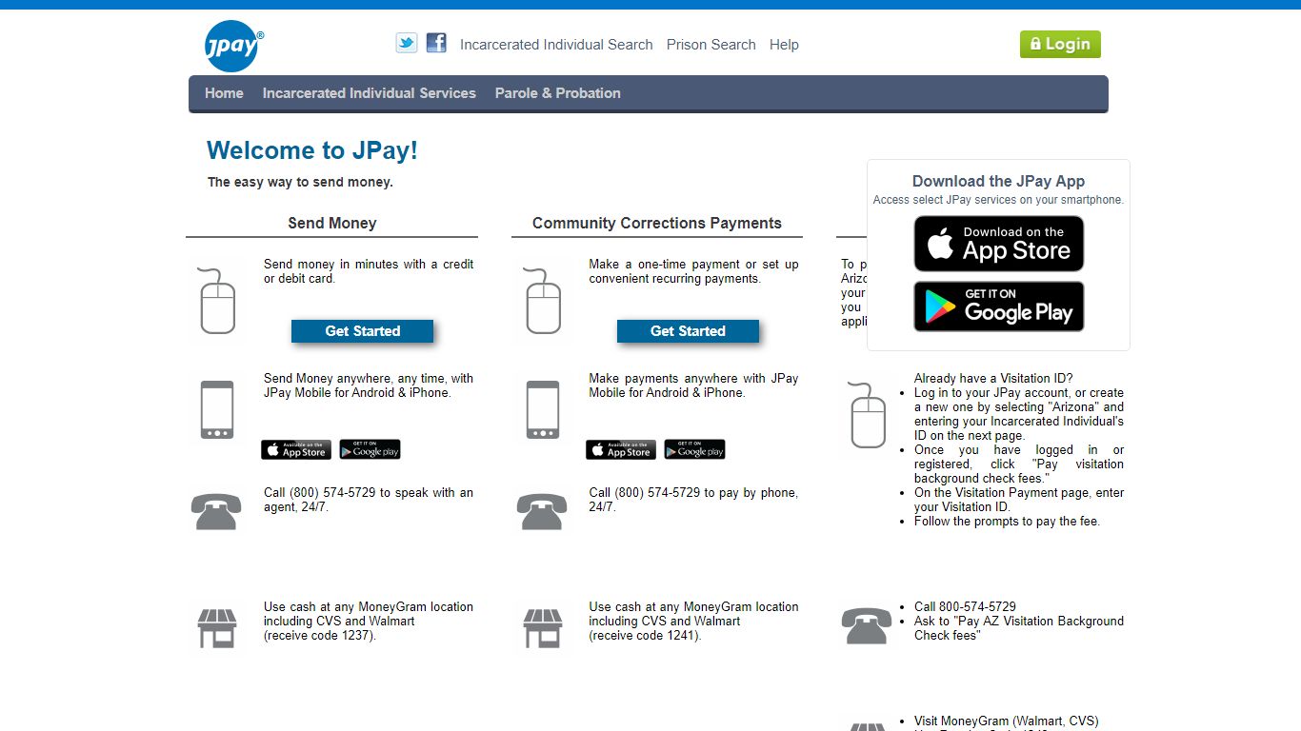Tap small App Store badge under Community Corrections

tap(621, 449)
